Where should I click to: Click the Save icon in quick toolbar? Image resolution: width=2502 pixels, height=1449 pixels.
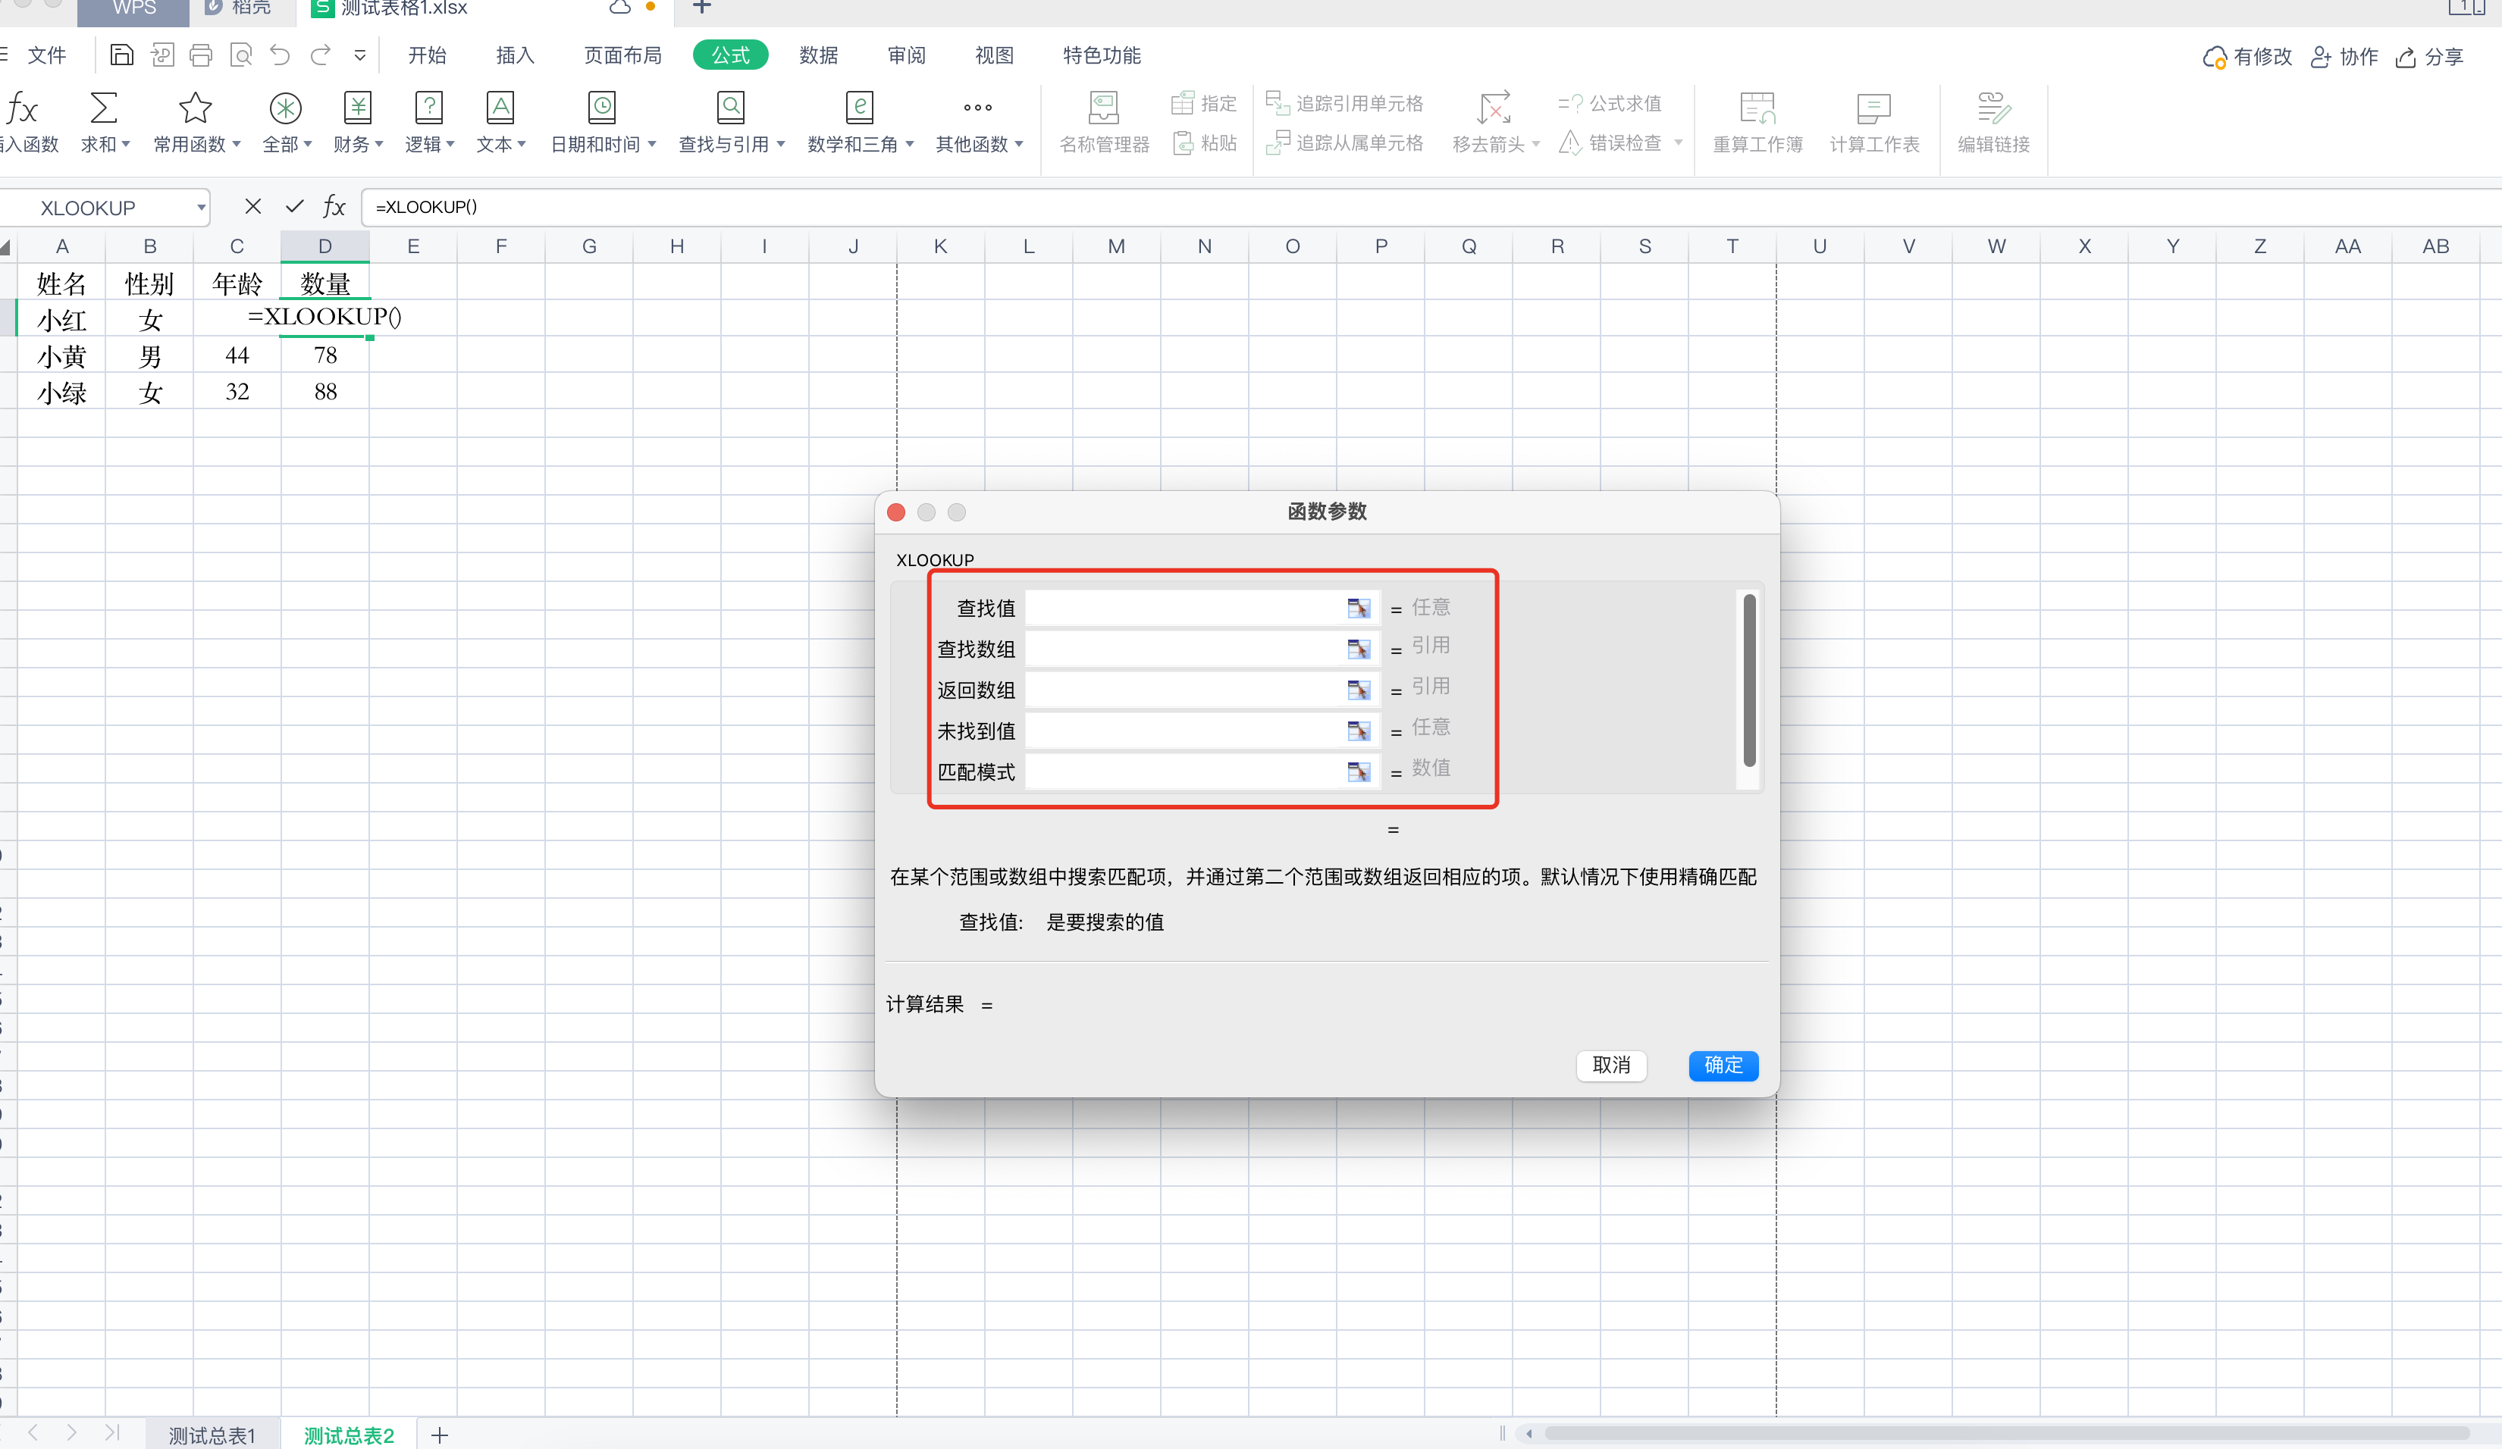click(121, 55)
